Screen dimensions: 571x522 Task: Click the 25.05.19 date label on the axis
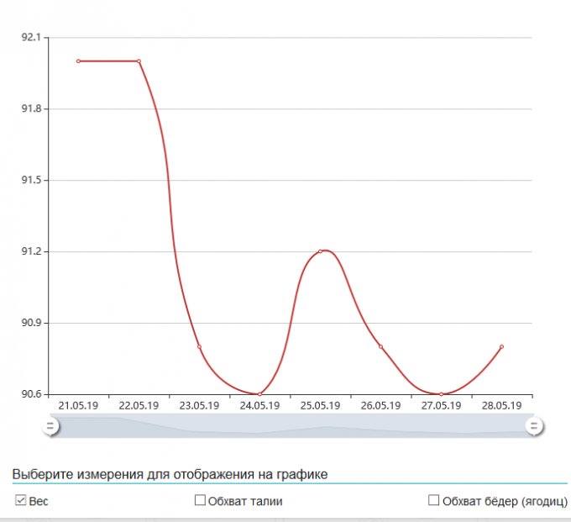click(x=320, y=406)
